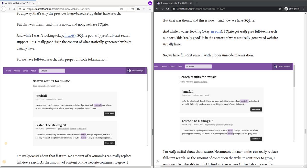Reload the page in Chrome
Image resolution: width=307 pixels, height=168 pixels.
[x=168, y=9]
